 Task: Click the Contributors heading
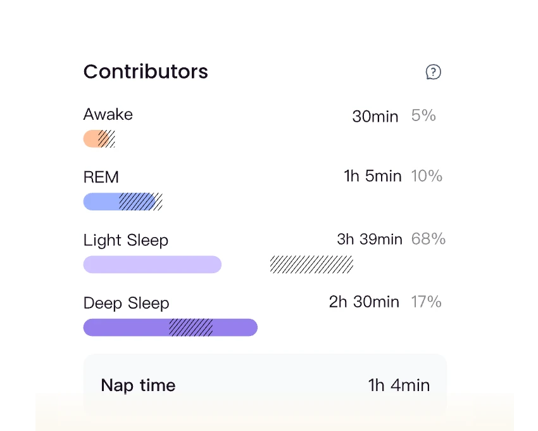click(146, 72)
